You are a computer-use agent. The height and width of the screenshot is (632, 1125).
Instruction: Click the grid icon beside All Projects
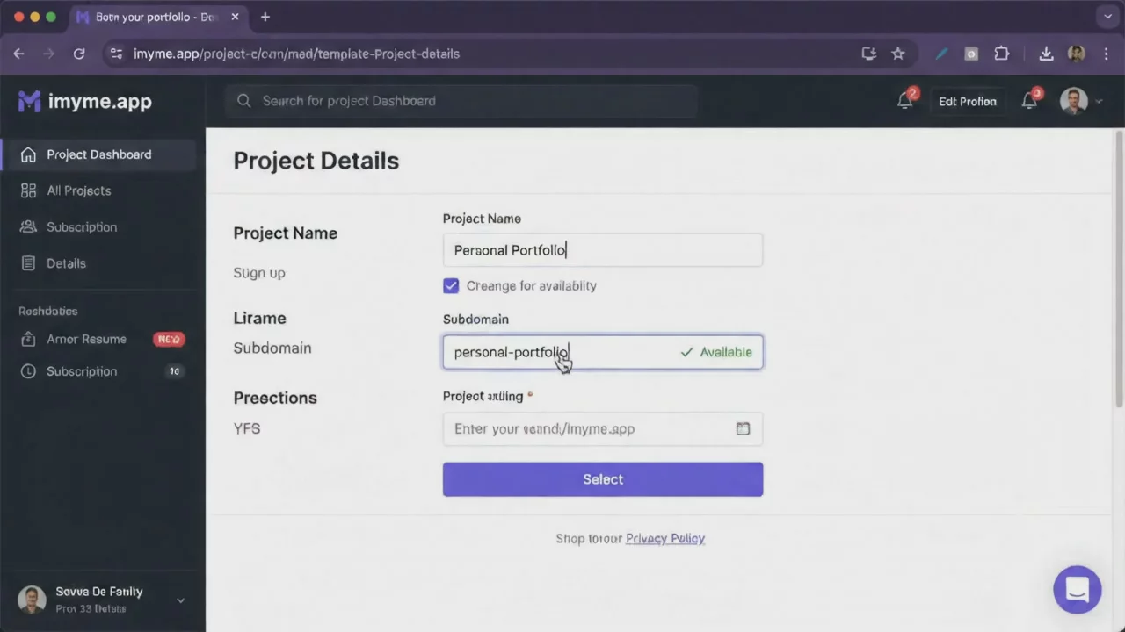pos(28,190)
